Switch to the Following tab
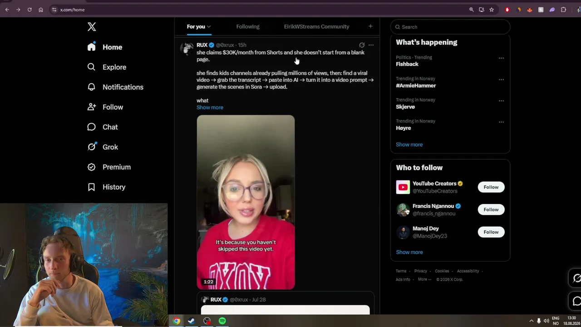This screenshot has width=581, height=327. point(248,27)
